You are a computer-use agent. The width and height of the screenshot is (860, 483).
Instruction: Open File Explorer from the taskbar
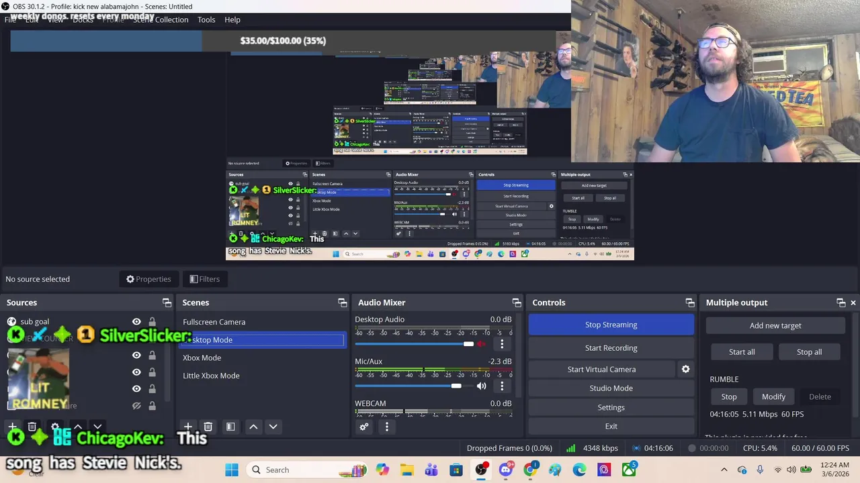406,470
